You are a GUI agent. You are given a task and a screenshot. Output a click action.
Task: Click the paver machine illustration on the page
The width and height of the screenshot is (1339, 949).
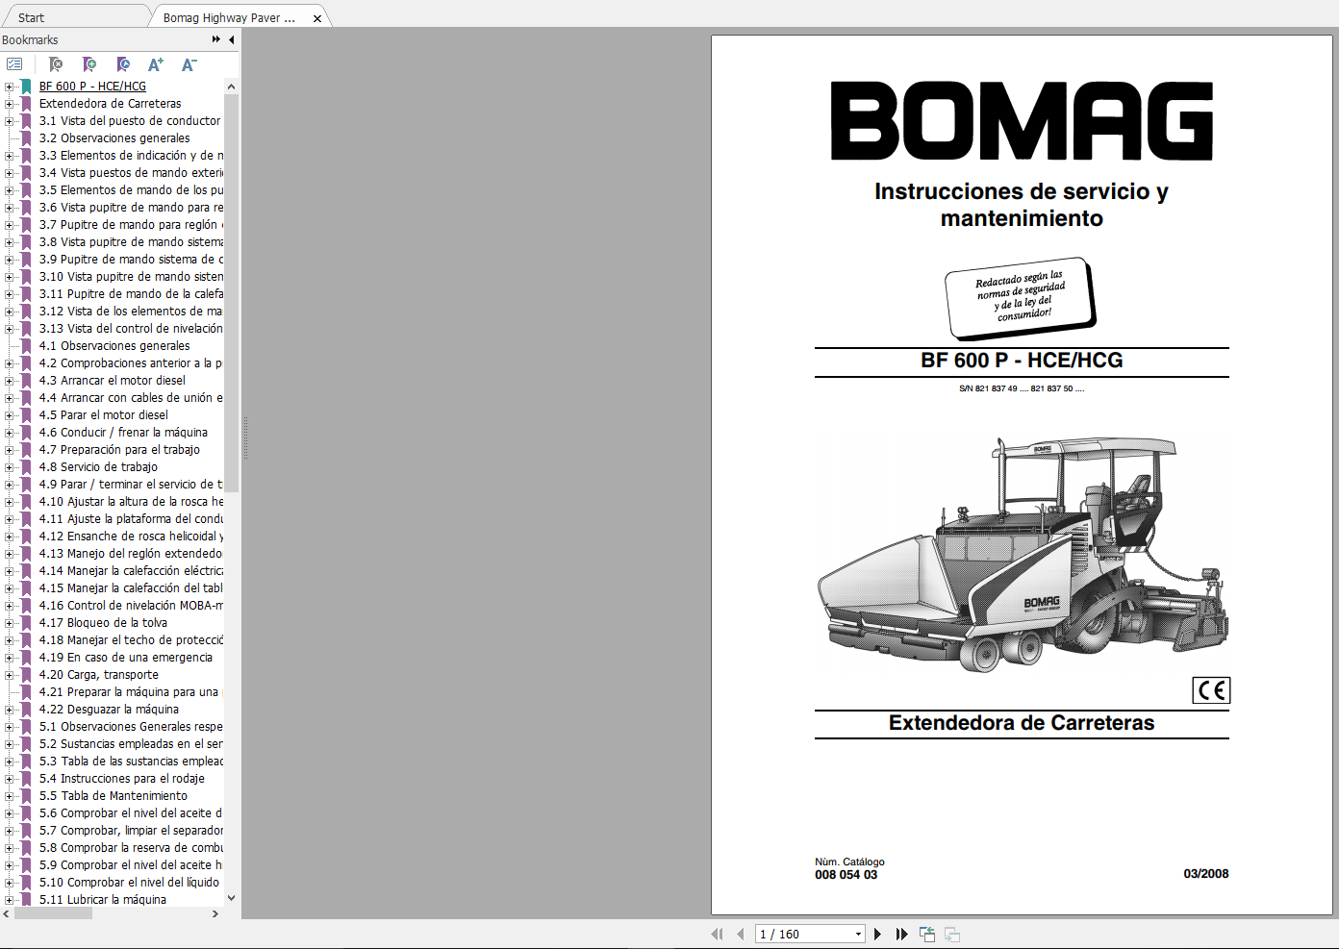coord(1023,554)
